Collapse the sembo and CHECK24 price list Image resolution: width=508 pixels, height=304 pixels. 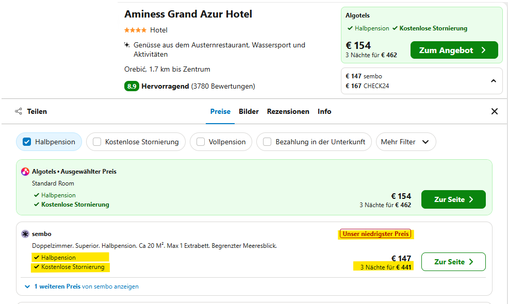pyautogui.click(x=493, y=81)
